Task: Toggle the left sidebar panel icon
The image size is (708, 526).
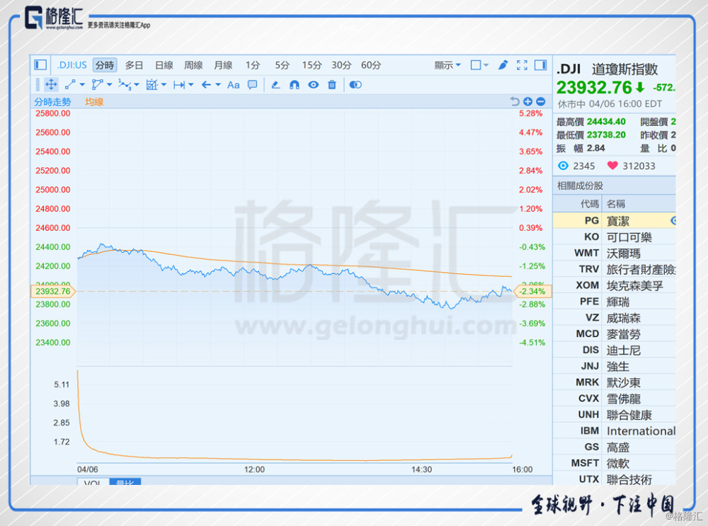Action: point(40,65)
